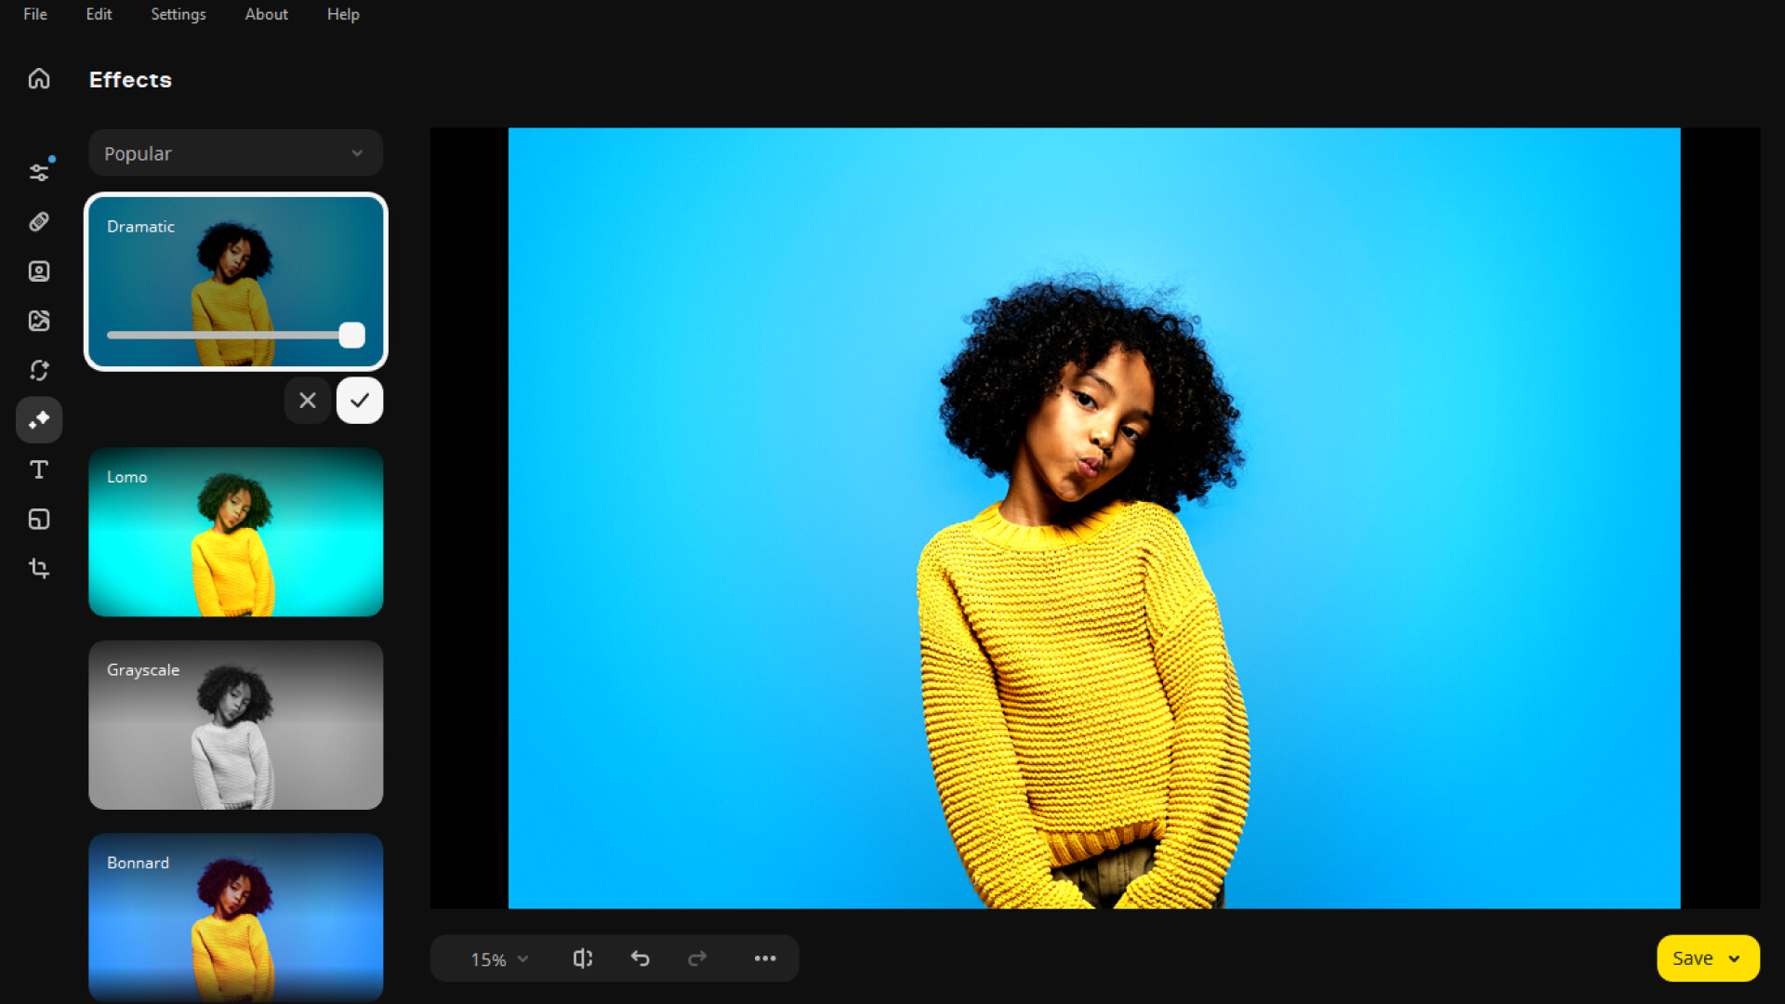Select the Portrait editing tool
1785x1004 pixels.
click(x=39, y=271)
